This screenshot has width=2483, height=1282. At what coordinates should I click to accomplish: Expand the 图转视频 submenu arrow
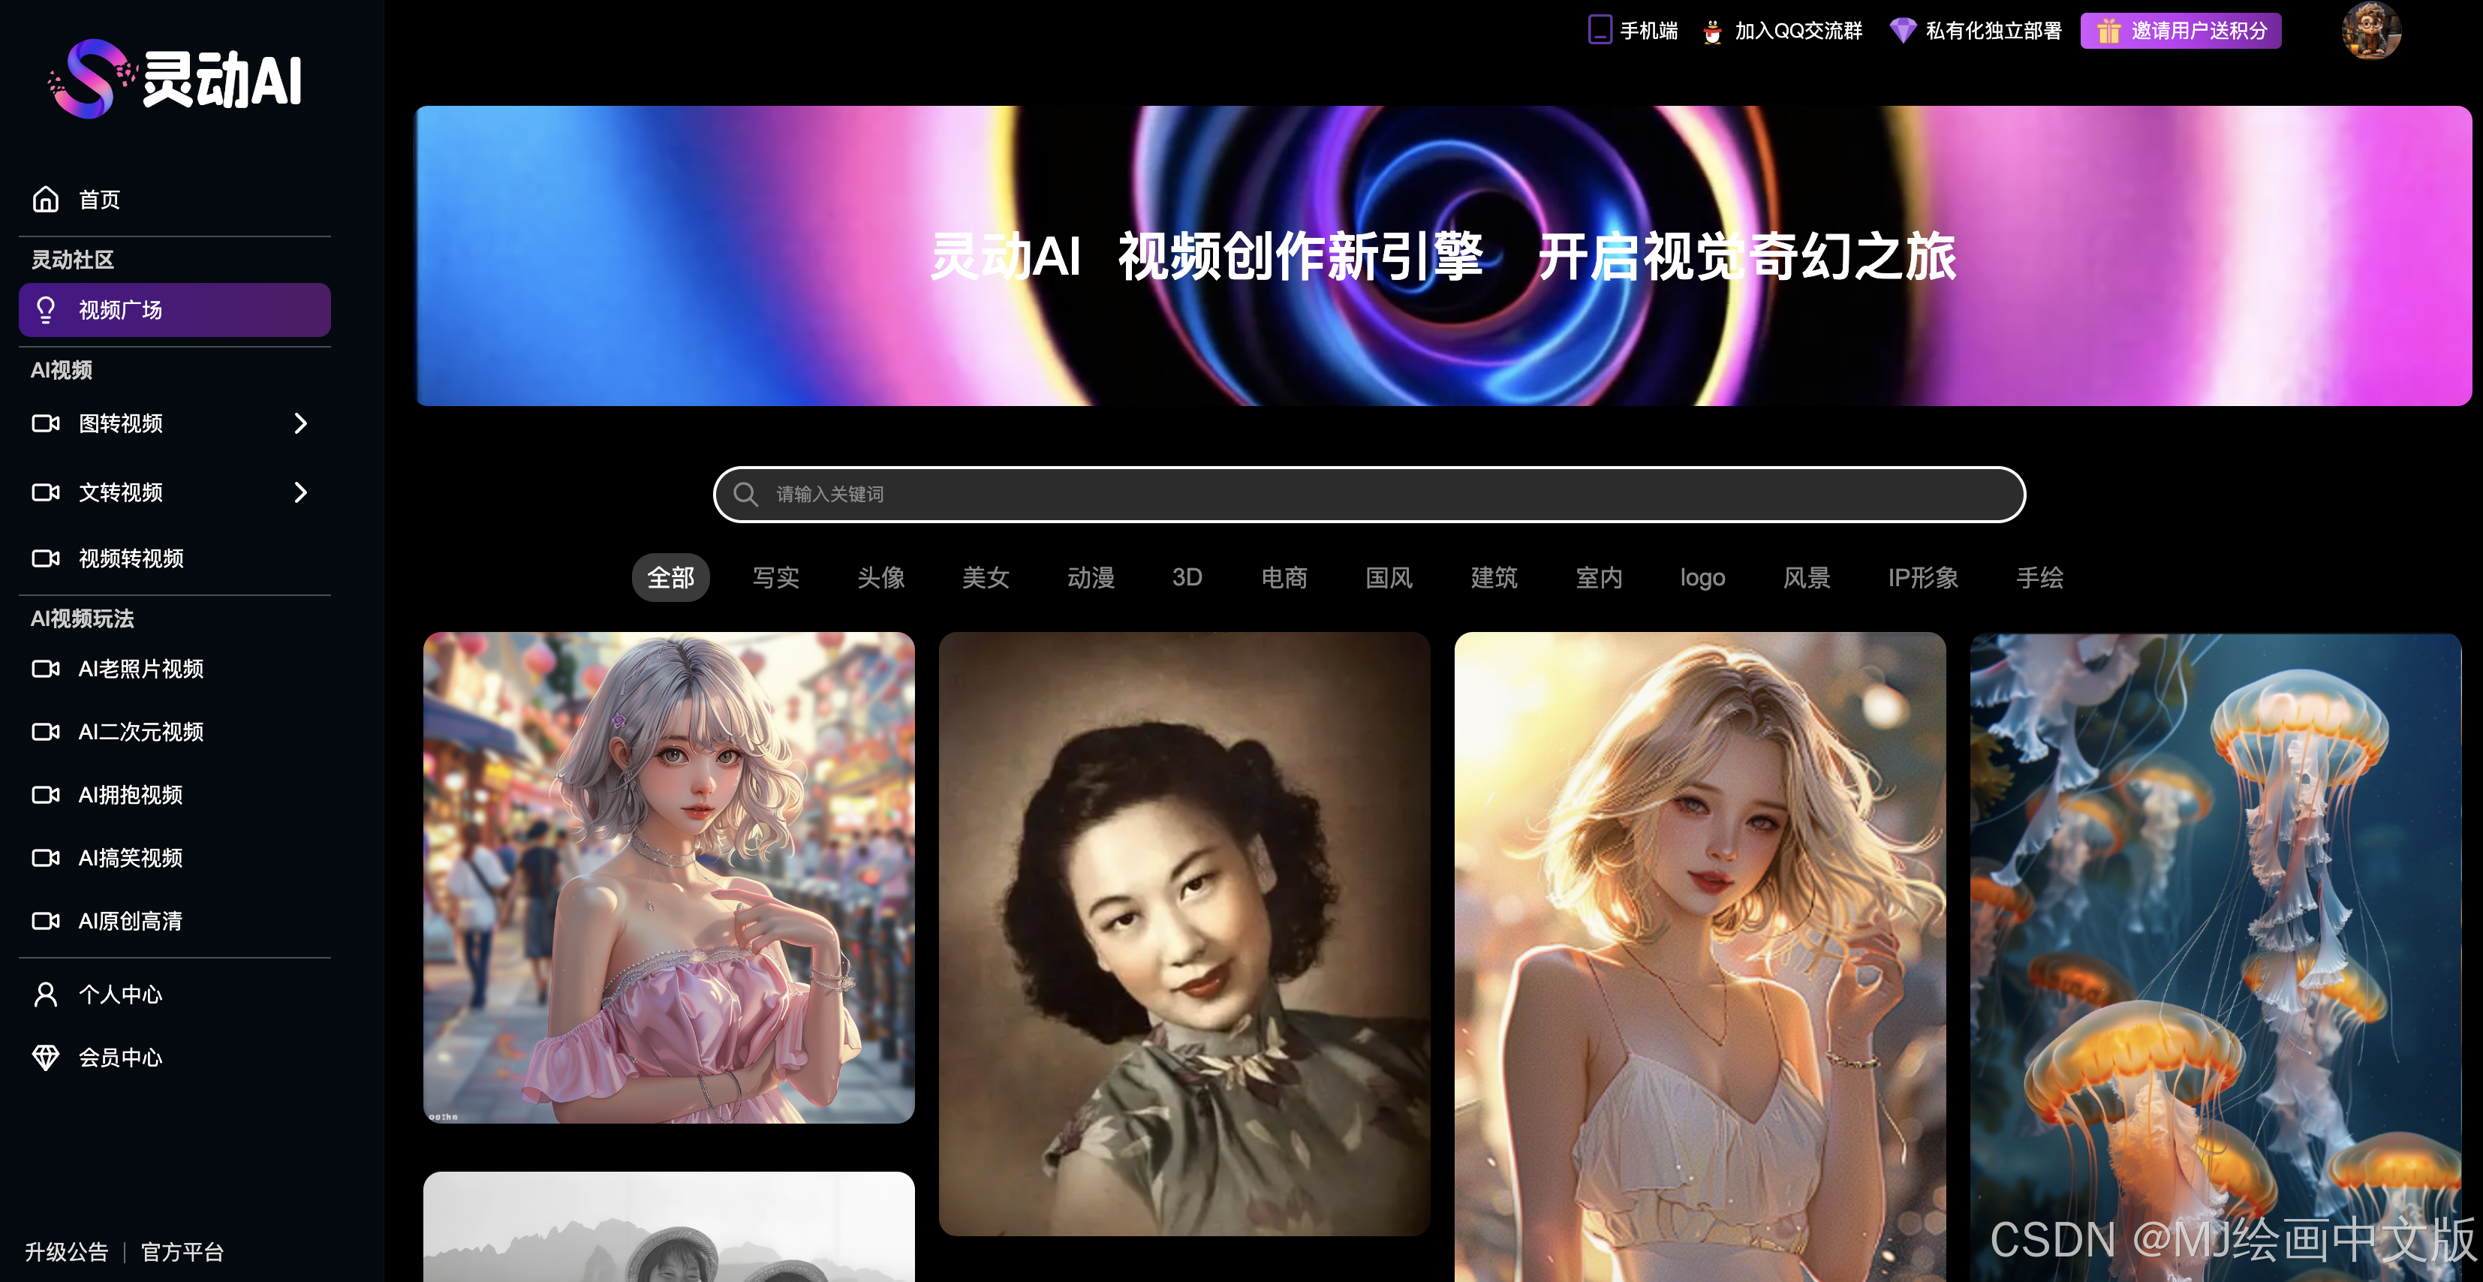click(x=301, y=423)
